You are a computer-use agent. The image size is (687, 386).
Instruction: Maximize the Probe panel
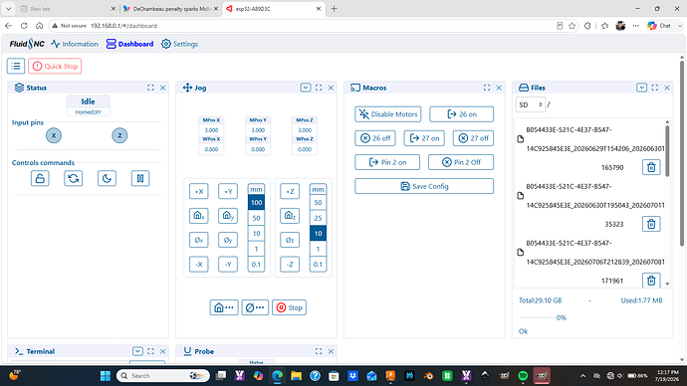click(x=319, y=351)
